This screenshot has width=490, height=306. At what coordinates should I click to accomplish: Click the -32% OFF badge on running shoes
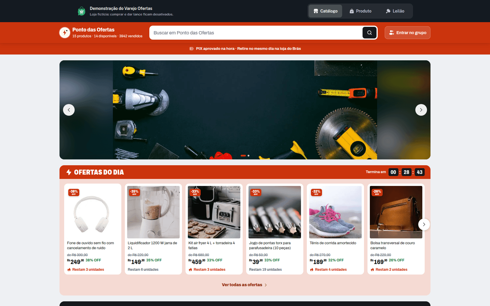point(316,192)
